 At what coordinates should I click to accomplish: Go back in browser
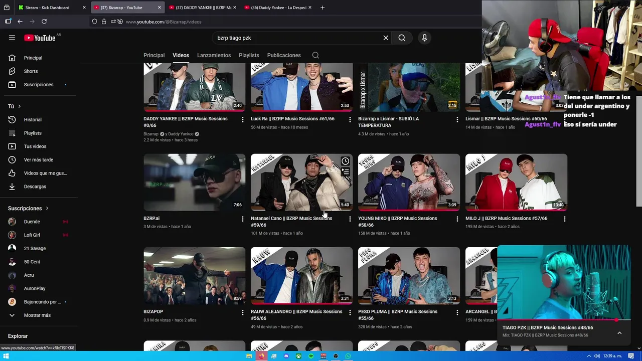(20, 22)
